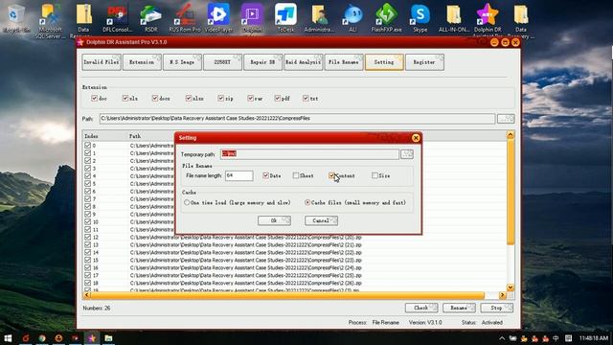Toggle the Date rename checkbox

pyautogui.click(x=266, y=175)
